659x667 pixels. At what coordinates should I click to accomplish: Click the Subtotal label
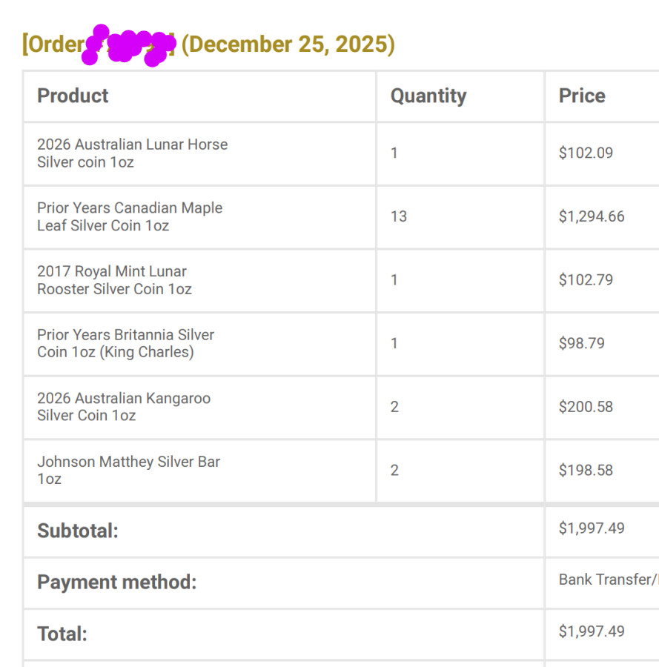coord(78,531)
